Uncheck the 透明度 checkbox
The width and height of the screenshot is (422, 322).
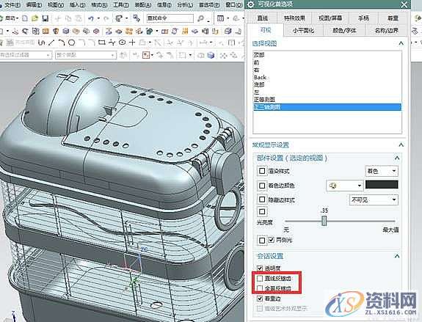pyautogui.click(x=260, y=268)
